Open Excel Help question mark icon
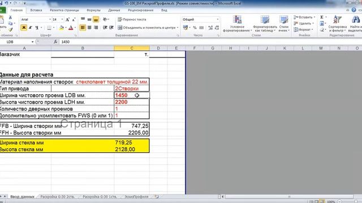 click(x=354, y=10)
